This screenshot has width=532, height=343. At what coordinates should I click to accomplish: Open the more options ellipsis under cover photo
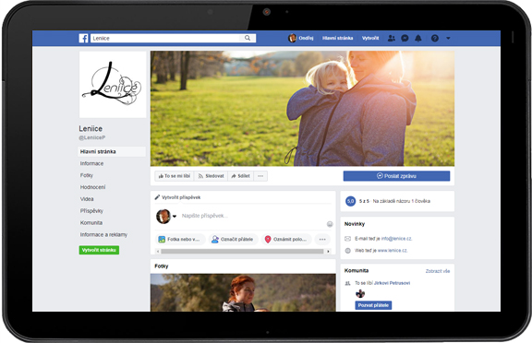coord(260,176)
